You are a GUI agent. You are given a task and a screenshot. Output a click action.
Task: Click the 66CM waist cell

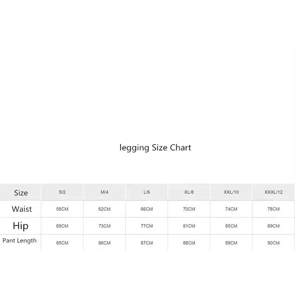pos(147,209)
